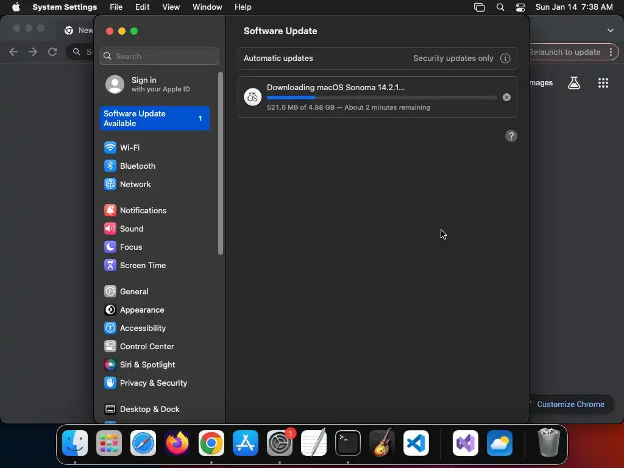The image size is (624, 468).
Task: Cancel the macOS Sonoma download
Action: (506, 97)
